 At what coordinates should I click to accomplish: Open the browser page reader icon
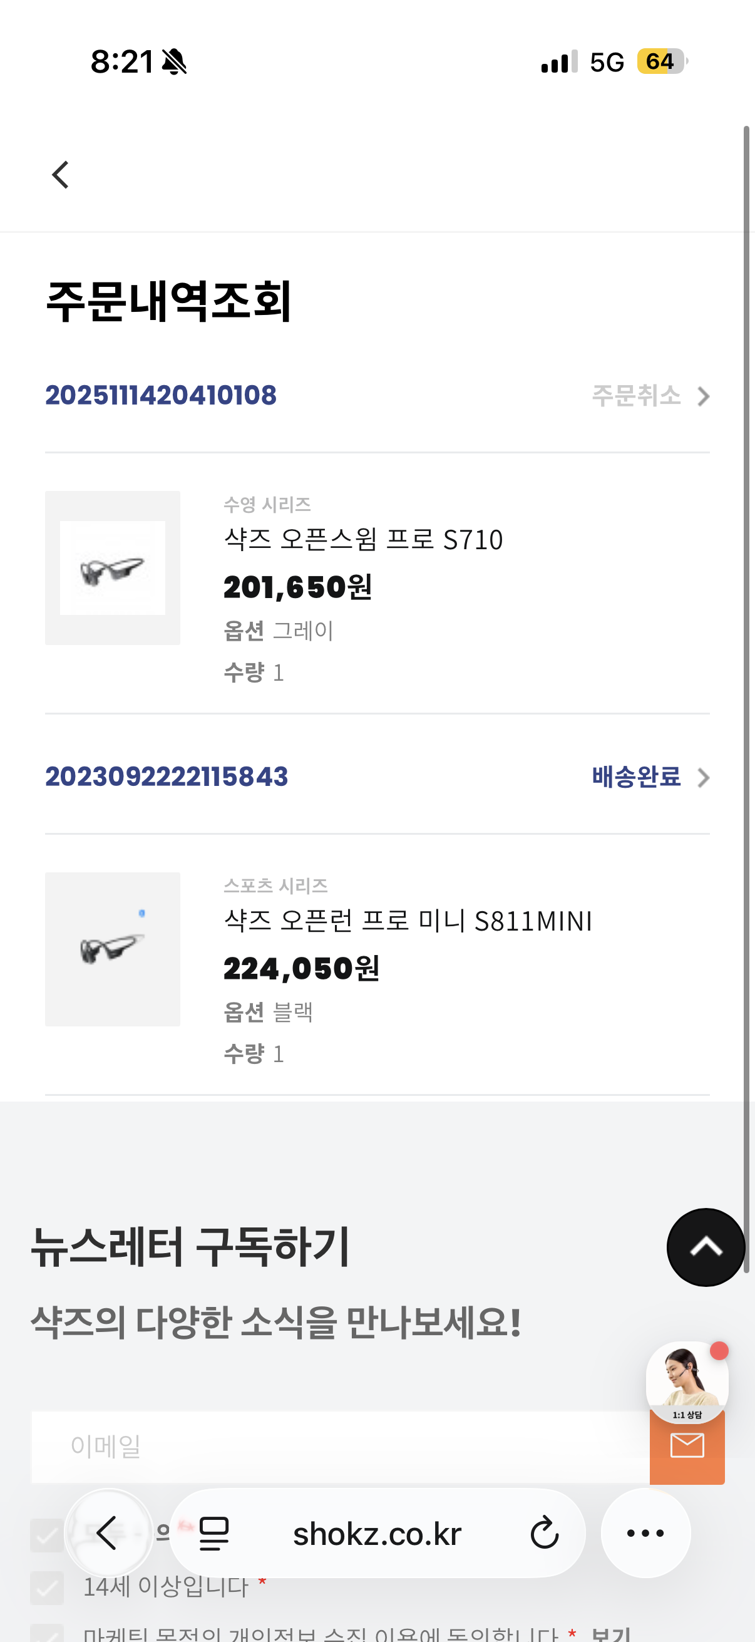(214, 1533)
